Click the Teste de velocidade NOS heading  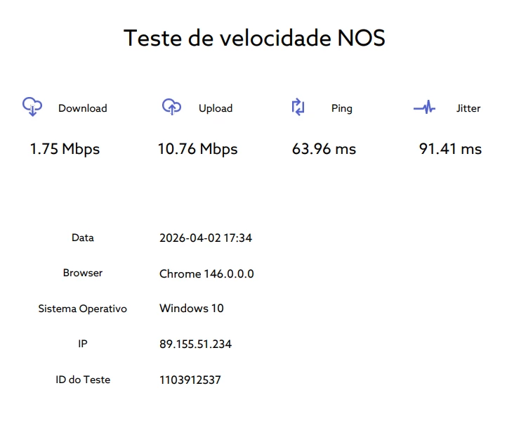point(254,38)
